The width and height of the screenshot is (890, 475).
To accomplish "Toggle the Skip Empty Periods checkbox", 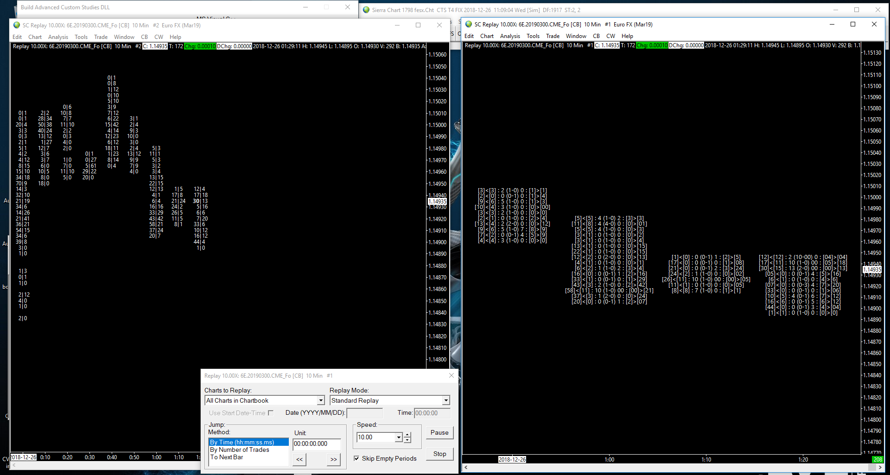I will [x=356, y=458].
